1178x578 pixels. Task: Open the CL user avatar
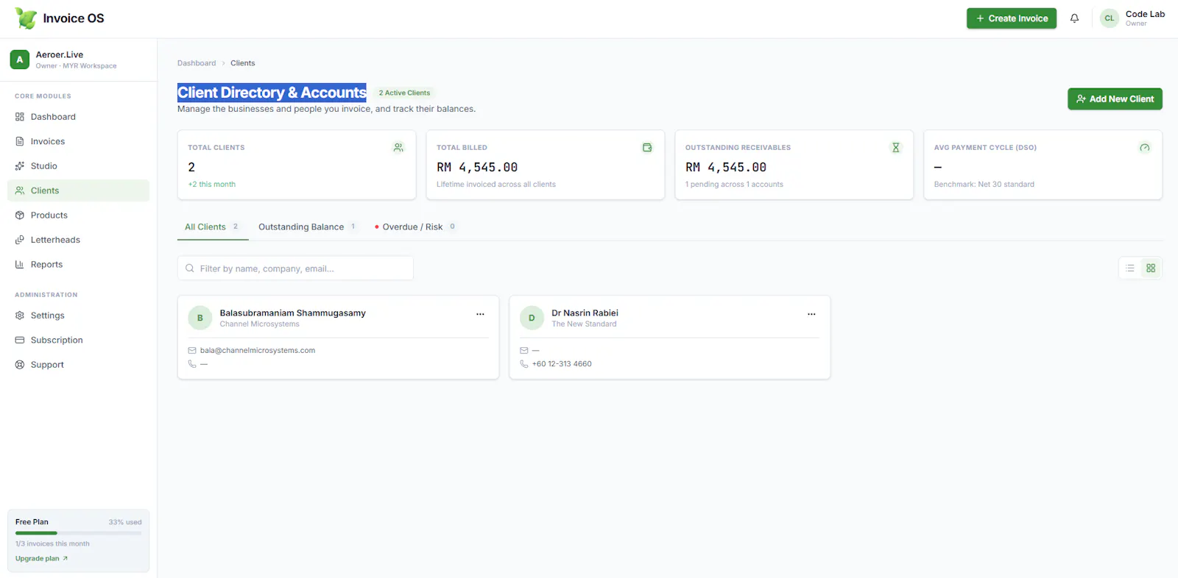coord(1109,18)
